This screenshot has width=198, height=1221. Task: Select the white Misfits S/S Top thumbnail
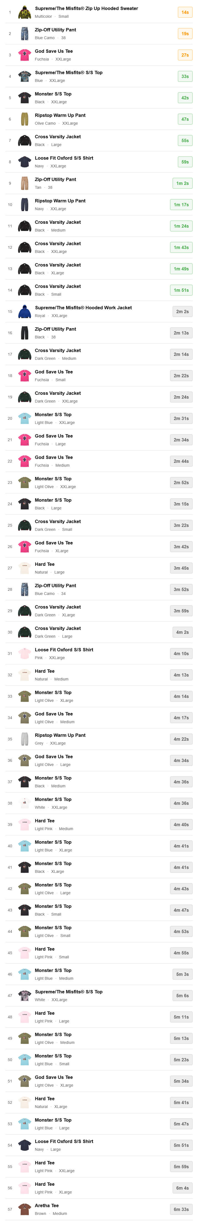pyautogui.click(x=25, y=995)
